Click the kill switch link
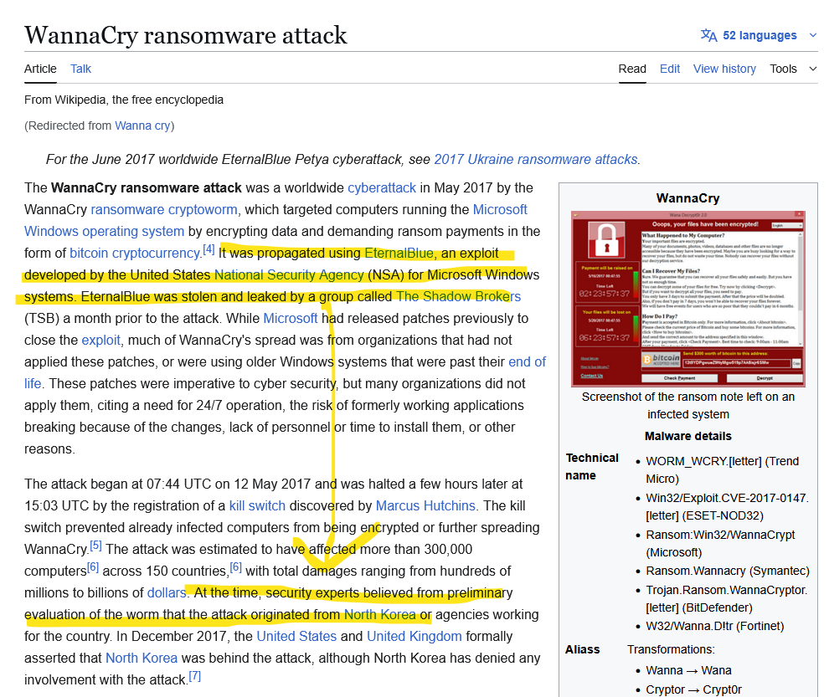This screenshot has width=829, height=697. click(x=257, y=505)
